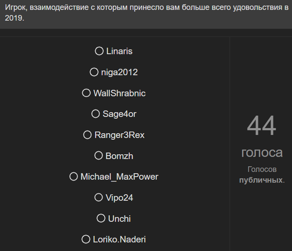Pick the WallShrabnic radio circle
This screenshot has height=251, width=292.
pos(86,93)
